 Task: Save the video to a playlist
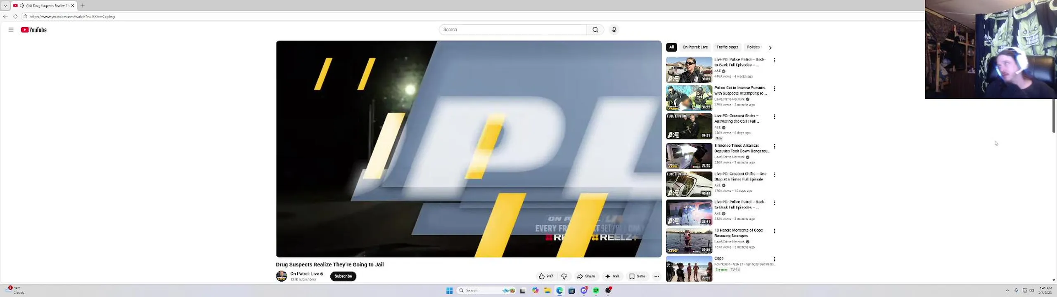click(x=637, y=276)
